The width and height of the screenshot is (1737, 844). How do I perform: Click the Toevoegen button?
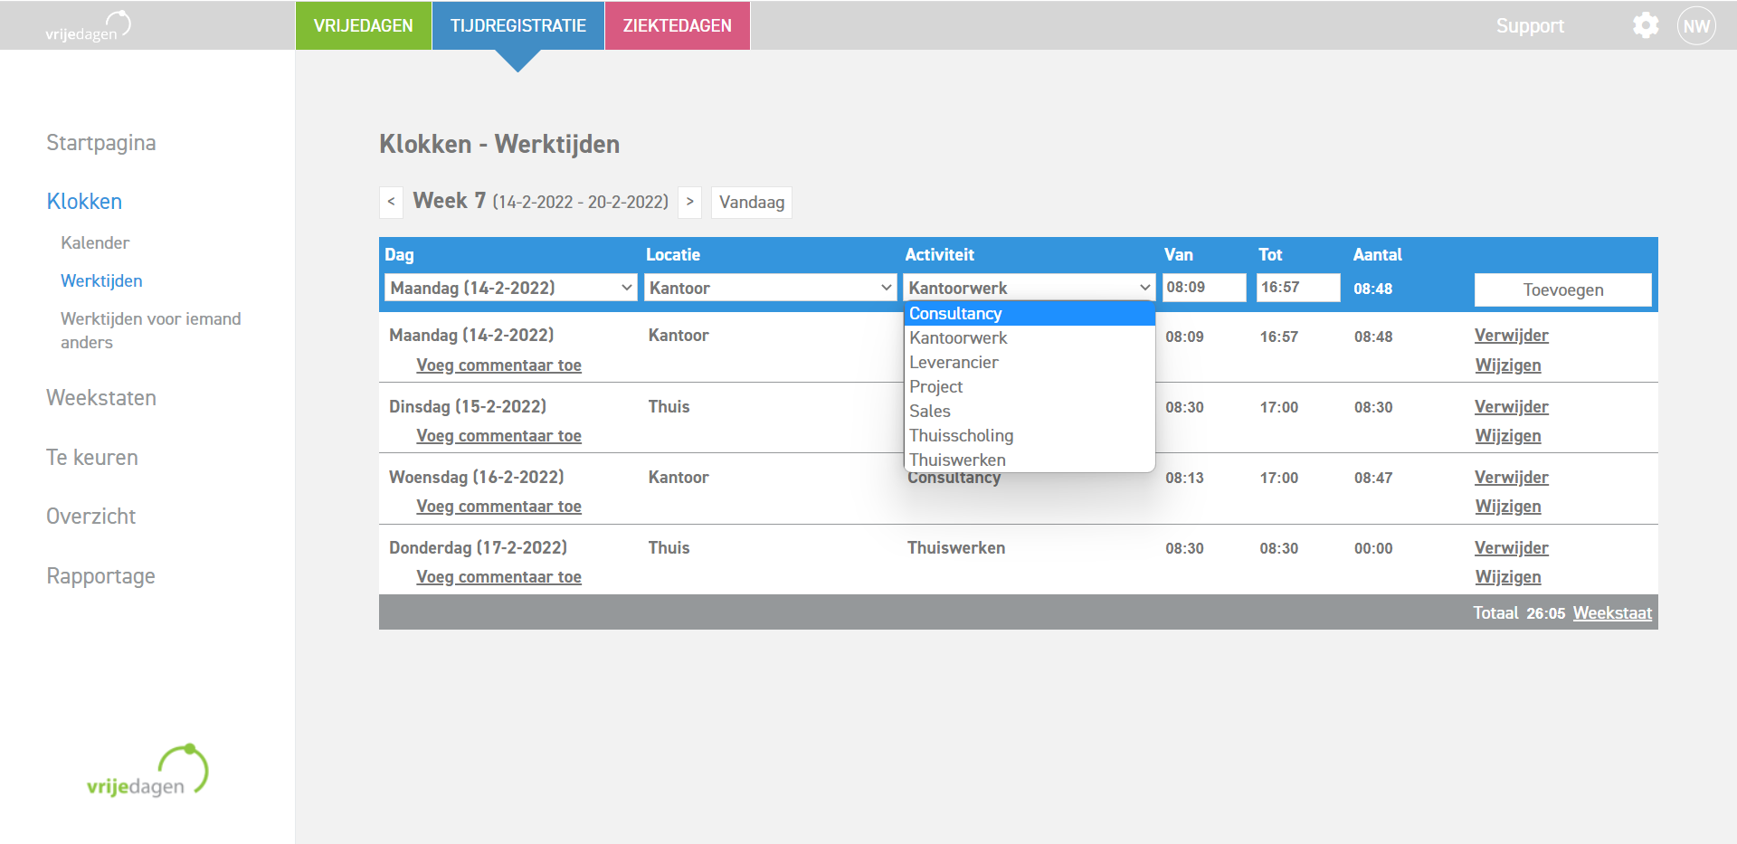click(x=1562, y=289)
